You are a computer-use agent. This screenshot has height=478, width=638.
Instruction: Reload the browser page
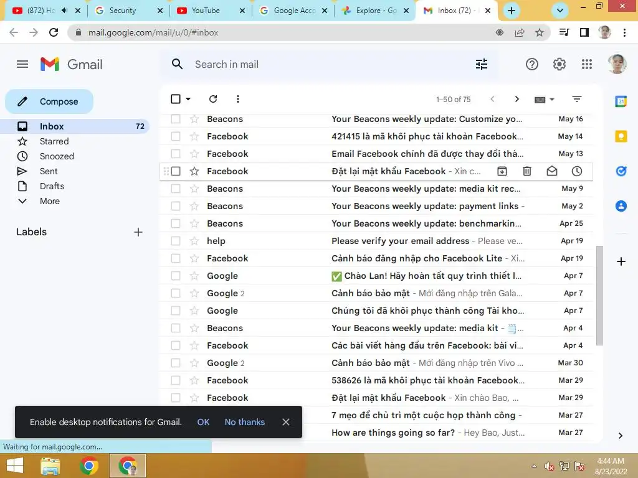[x=54, y=32]
